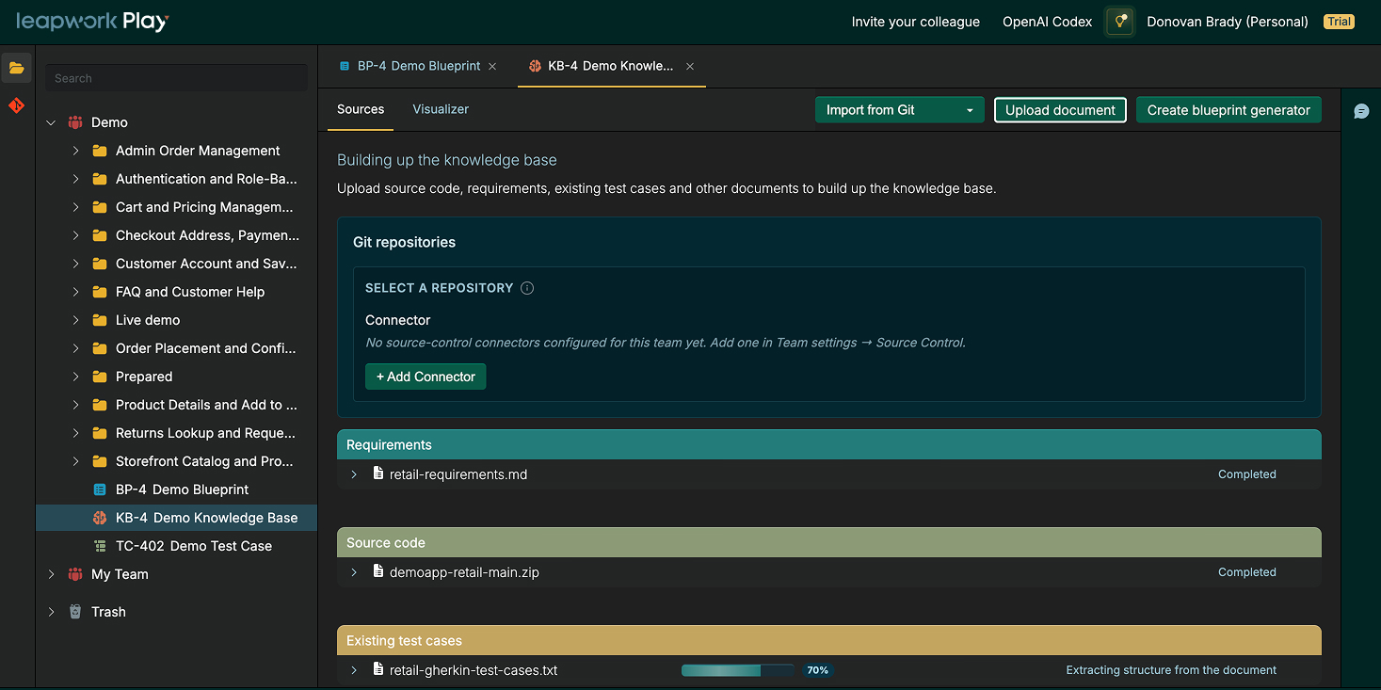Open Invite your colleague link
Viewport: 1381px width, 690px height.
tap(916, 22)
